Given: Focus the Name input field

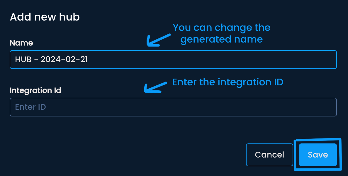Looking at the screenshot, I should 173,60.
